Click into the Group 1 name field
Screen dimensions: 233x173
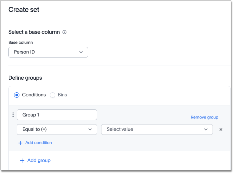point(57,115)
